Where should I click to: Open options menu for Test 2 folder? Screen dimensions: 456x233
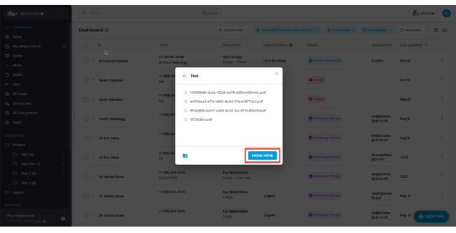pos(64,173)
